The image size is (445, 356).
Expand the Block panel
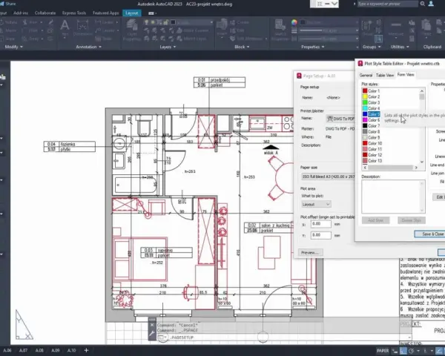242,47
